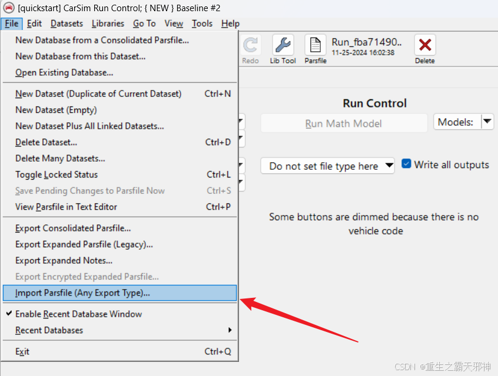Select Import Parsfile (Any Export Type)
Image resolution: width=498 pixels, height=376 pixels.
[120, 293]
